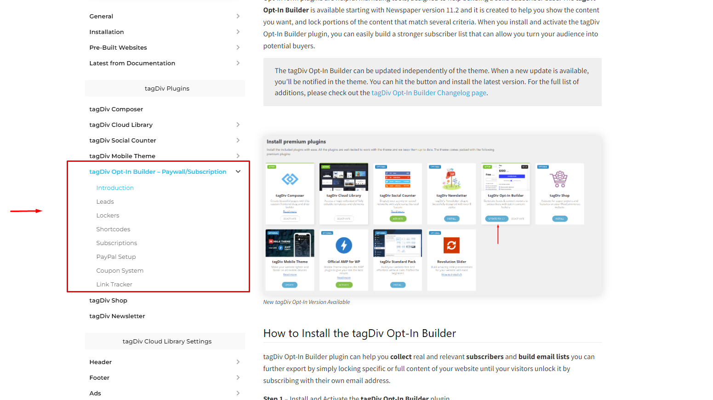
Task: Open the tagDiv Newsletter documentation
Action: tap(117, 316)
